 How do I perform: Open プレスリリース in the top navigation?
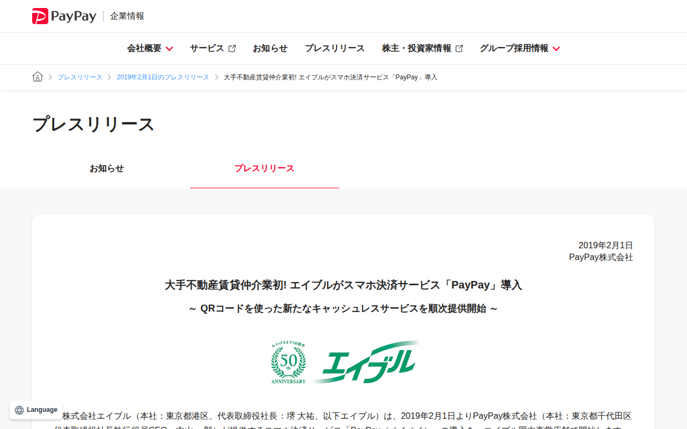click(335, 48)
